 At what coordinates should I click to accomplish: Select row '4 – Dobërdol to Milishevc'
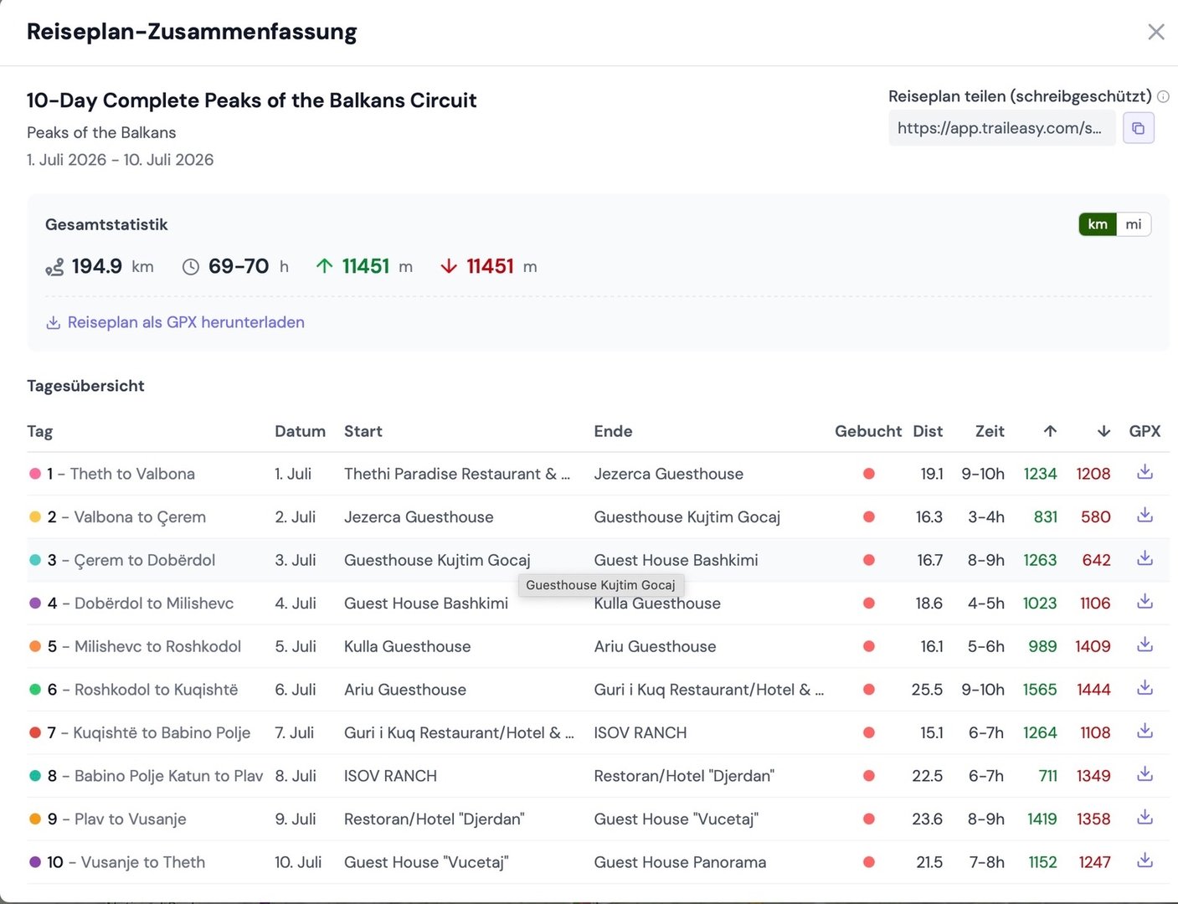[x=599, y=604]
